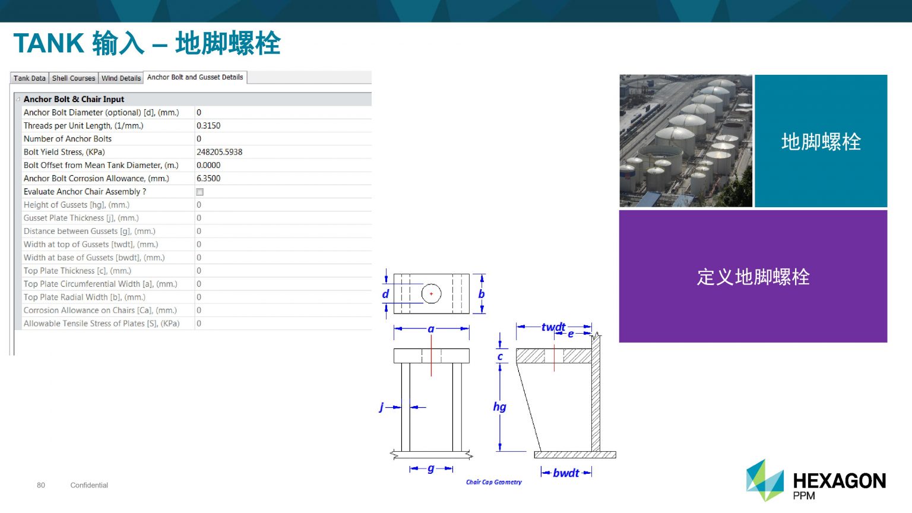Screen dimensions: 912x513
Task: Click the Hexagon PPM logo
Action: pos(816,481)
